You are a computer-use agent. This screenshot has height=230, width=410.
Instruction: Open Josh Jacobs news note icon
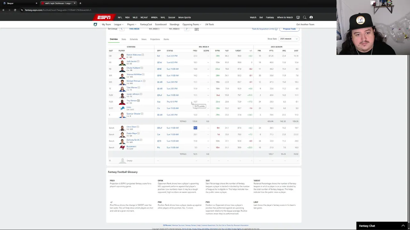pyautogui.click(x=138, y=61)
